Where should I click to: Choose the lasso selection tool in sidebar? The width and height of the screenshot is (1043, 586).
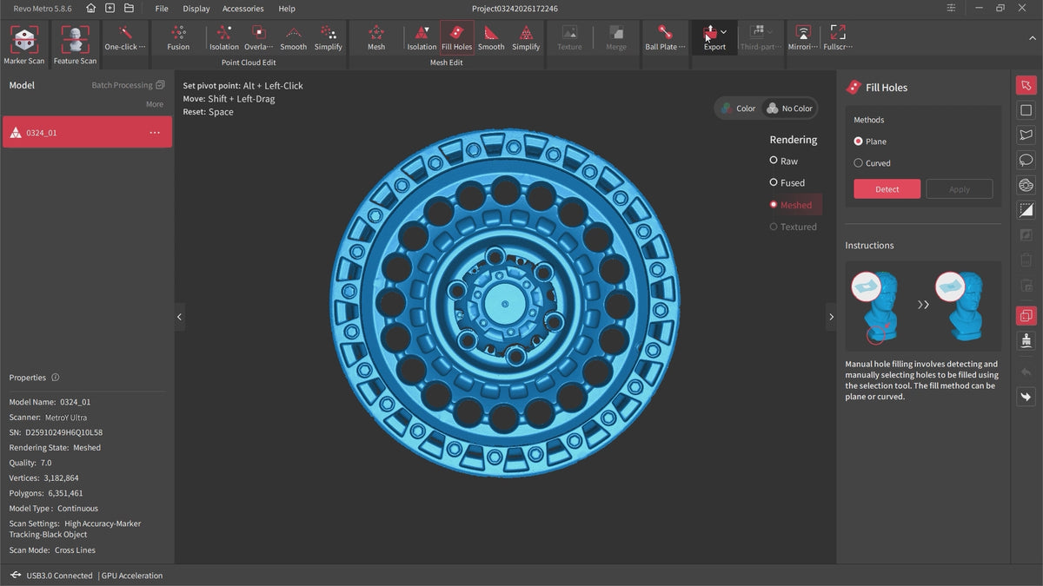tap(1026, 160)
